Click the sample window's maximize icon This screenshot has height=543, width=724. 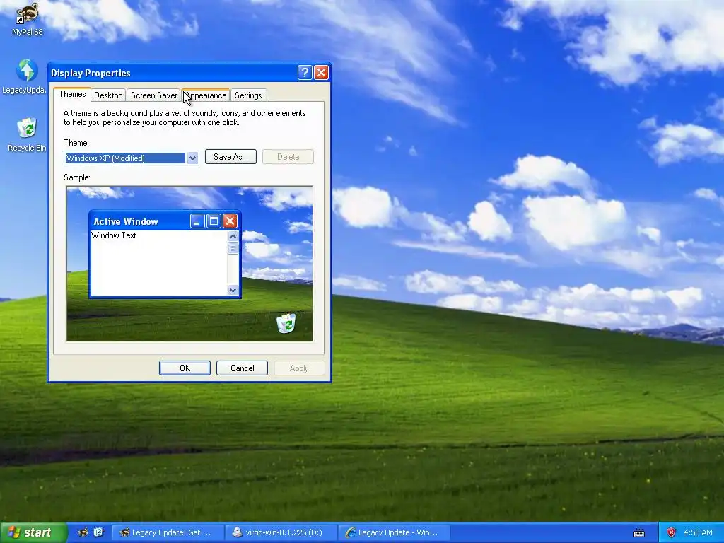pos(214,221)
